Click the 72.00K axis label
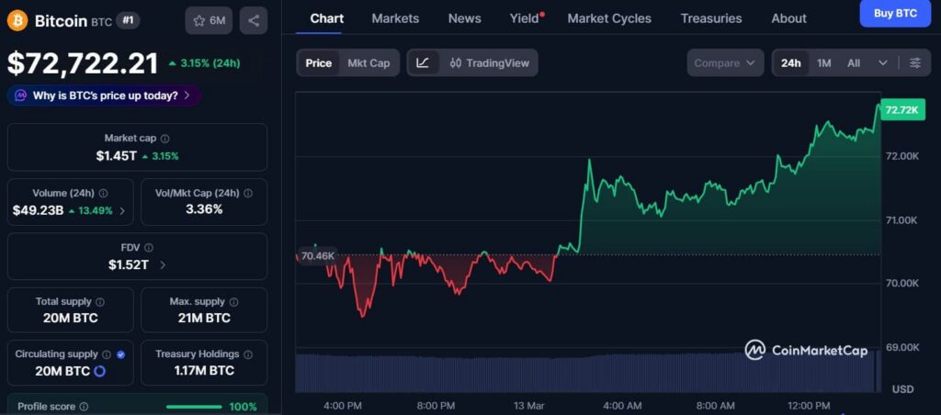This screenshot has height=415, width=941. [902, 156]
